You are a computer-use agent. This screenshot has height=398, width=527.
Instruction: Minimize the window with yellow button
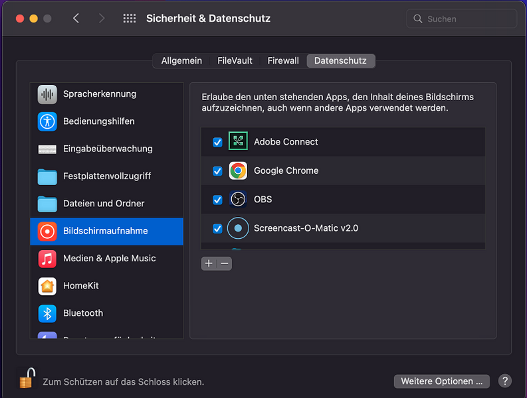[34, 19]
